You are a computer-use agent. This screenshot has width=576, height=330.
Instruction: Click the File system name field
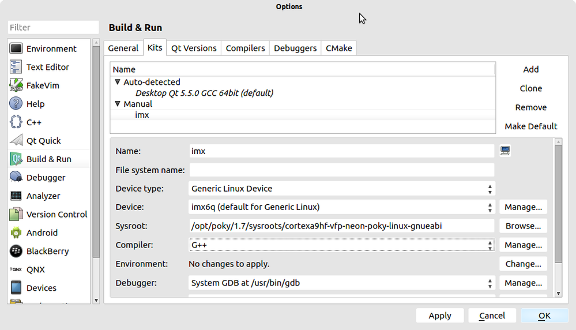pos(341,170)
